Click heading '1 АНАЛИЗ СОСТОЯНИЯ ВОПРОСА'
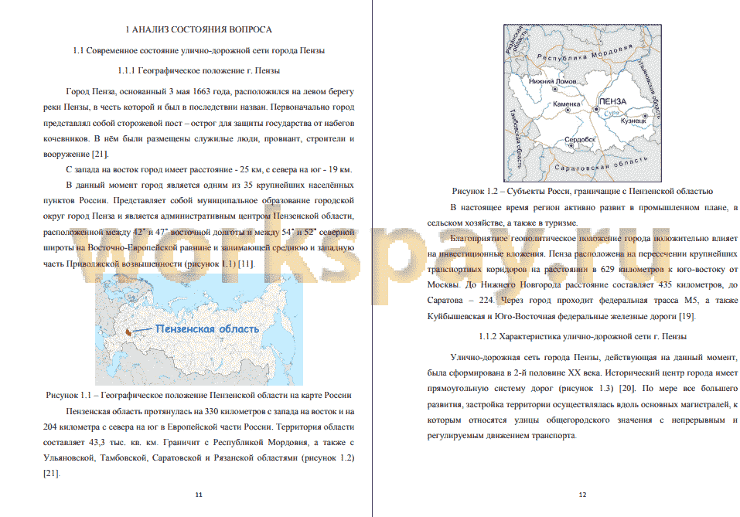The width and height of the screenshot is (740, 517). click(199, 29)
